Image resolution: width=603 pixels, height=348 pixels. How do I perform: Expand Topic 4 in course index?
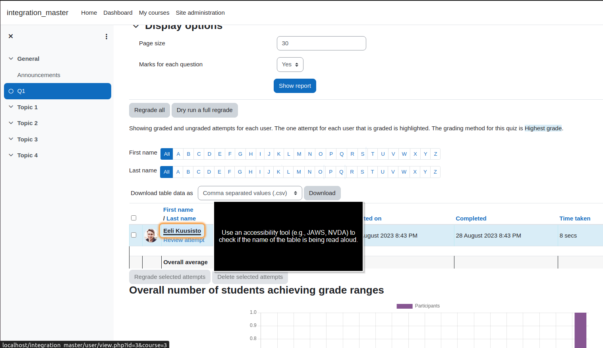tap(11, 155)
